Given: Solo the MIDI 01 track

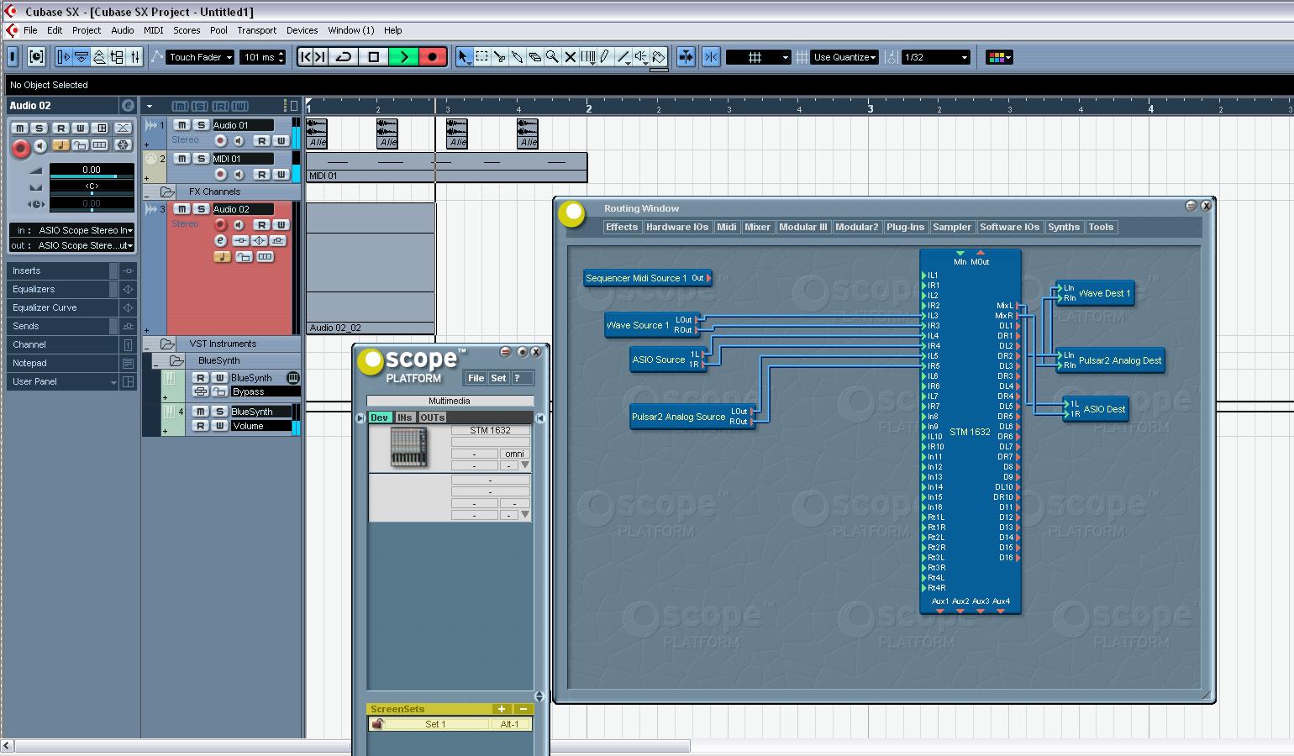Looking at the screenshot, I should [201, 158].
